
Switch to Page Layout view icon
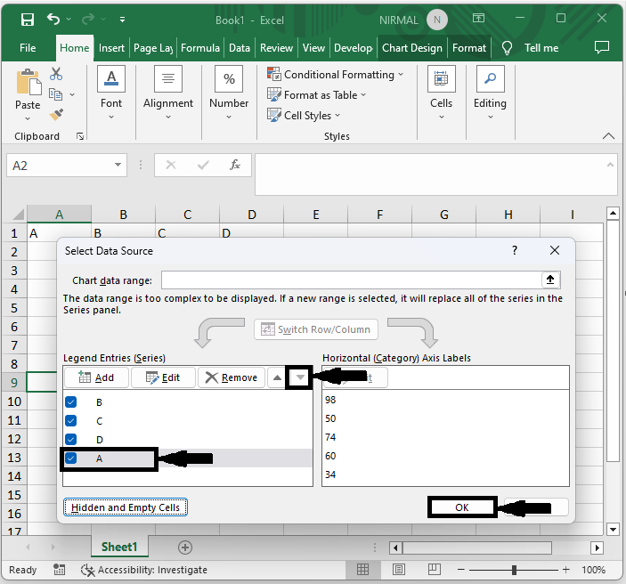(x=398, y=569)
